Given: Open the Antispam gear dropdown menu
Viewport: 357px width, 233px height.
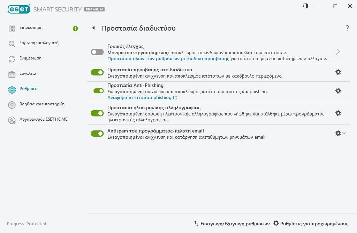Looking at the screenshot, I should tap(340, 133).
